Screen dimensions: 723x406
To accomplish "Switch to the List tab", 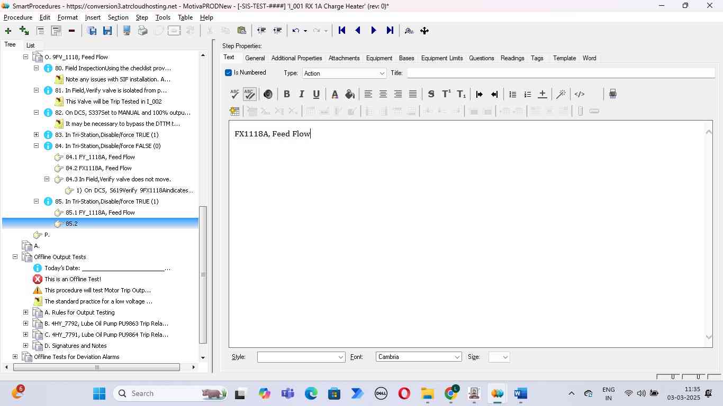I will coord(31,45).
